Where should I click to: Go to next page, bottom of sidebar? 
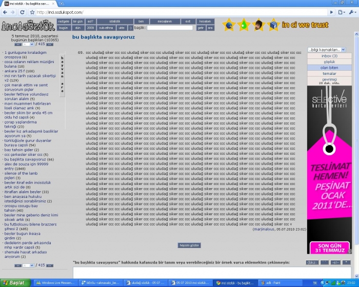pyautogui.click(x=50, y=265)
